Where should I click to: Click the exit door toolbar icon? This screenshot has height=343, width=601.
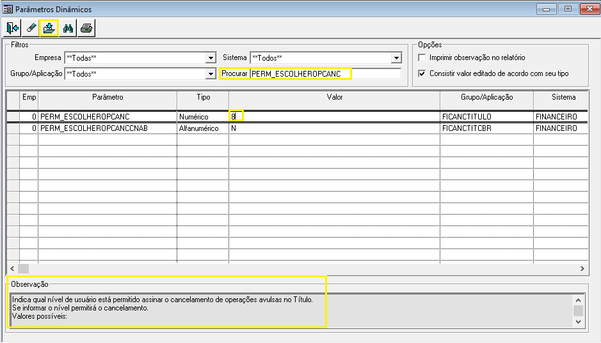(x=12, y=28)
